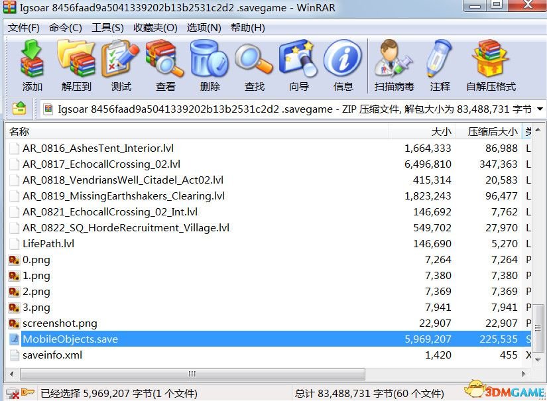Click status total 83,488,731 字节(60 个文件)

tap(370, 394)
